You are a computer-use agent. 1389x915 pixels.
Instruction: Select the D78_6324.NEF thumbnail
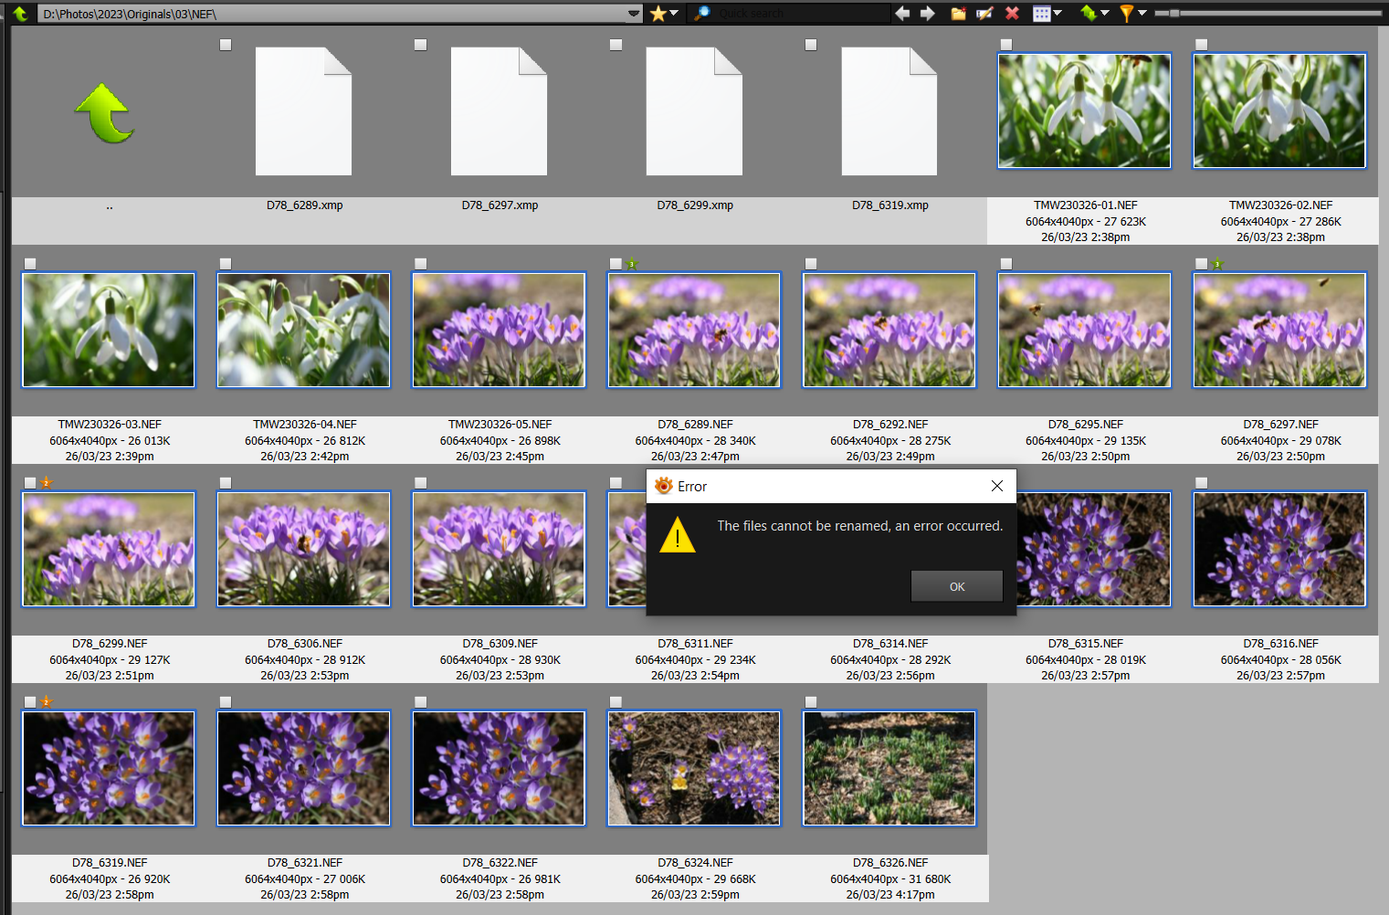694,768
